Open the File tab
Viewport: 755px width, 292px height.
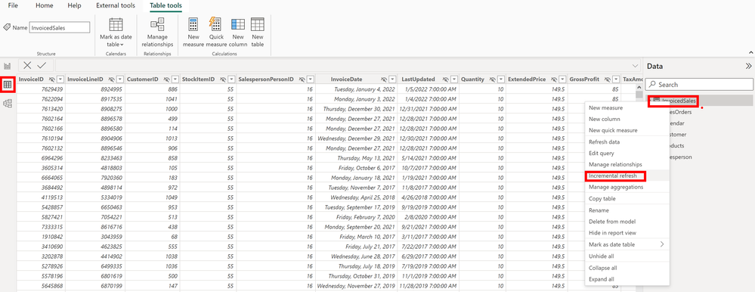(x=13, y=6)
